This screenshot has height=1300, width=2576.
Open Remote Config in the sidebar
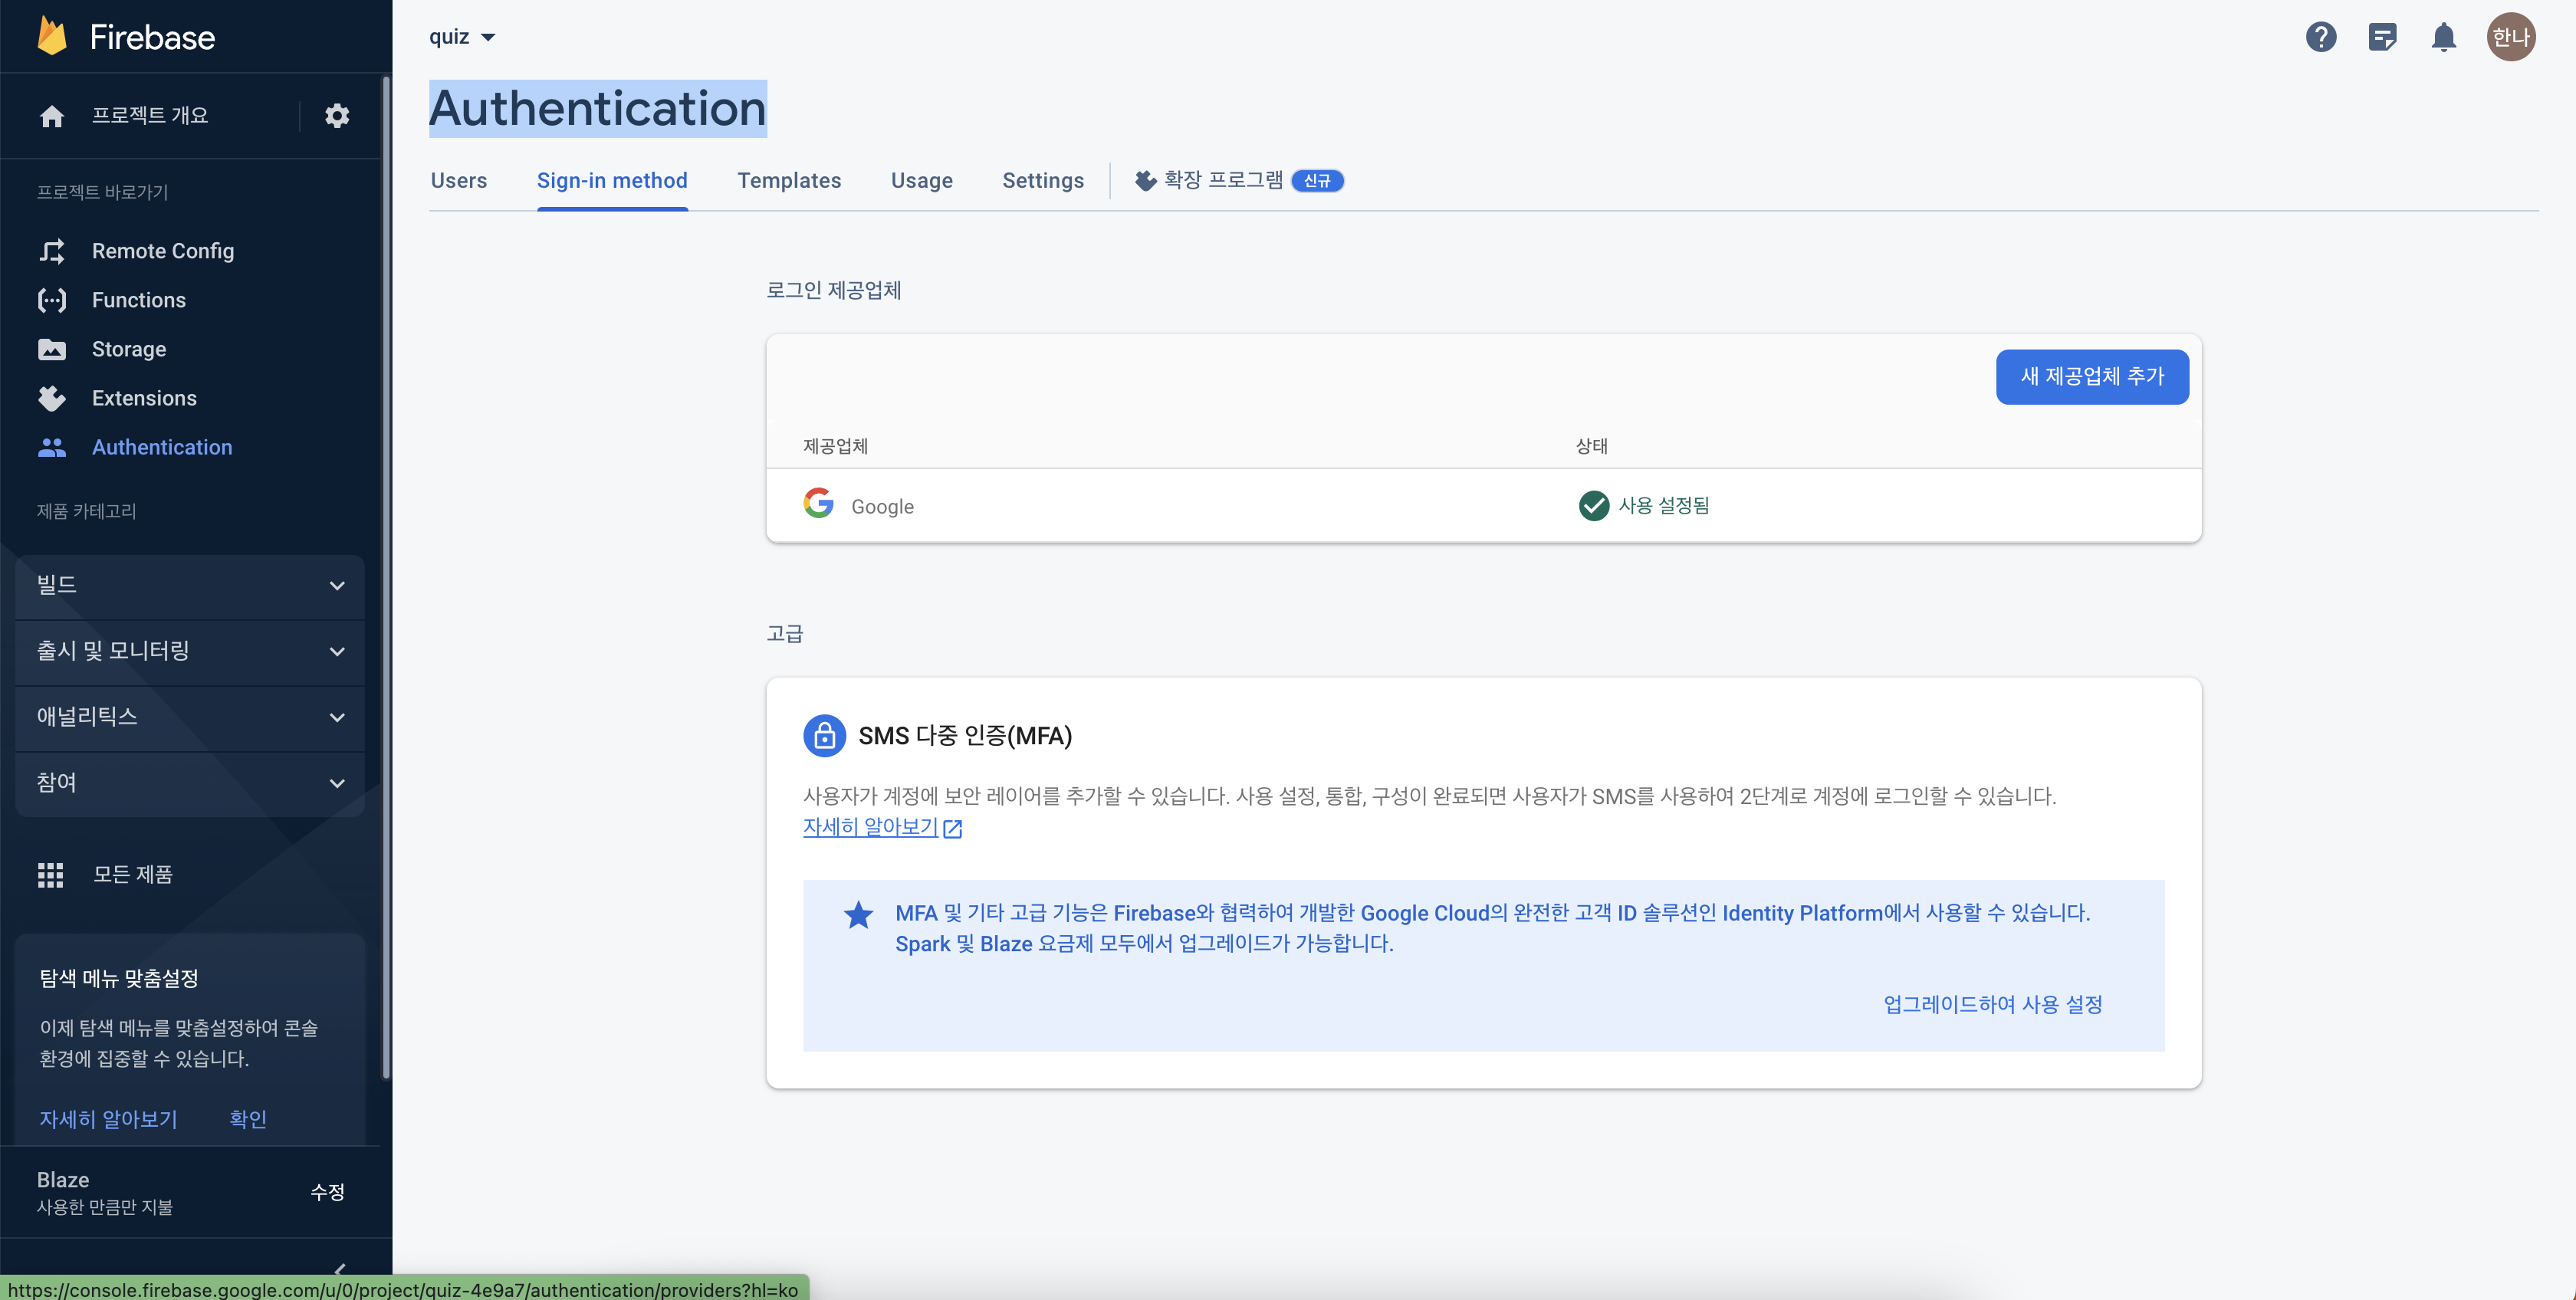click(162, 251)
